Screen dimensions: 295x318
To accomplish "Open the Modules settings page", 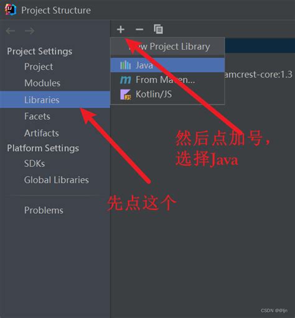I will pyautogui.click(x=42, y=83).
